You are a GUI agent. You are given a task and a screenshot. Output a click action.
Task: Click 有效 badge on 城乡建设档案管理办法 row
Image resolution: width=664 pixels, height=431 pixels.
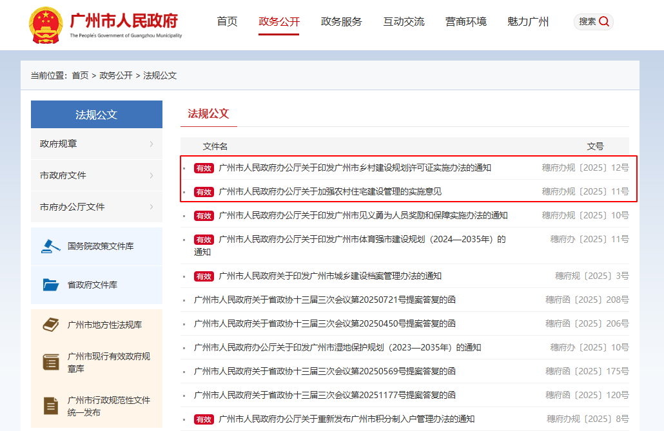coord(204,276)
